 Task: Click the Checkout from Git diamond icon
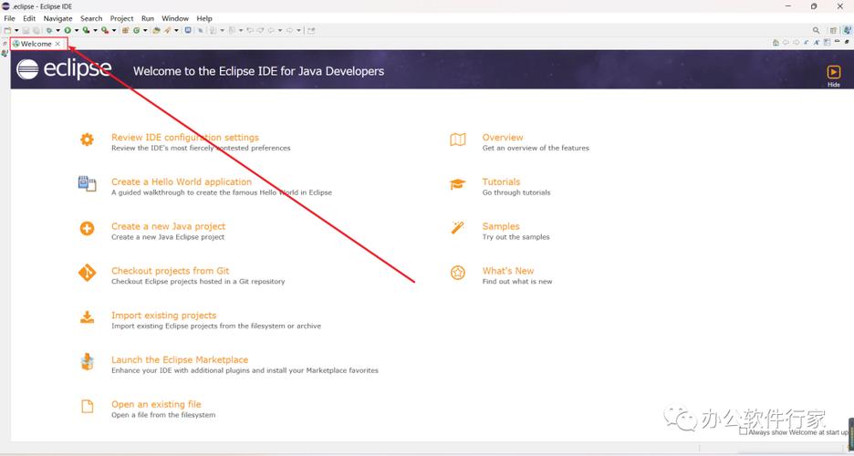click(87, 273)
